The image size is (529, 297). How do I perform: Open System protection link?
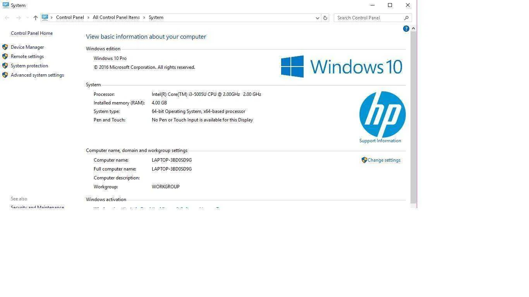[29, 66]
